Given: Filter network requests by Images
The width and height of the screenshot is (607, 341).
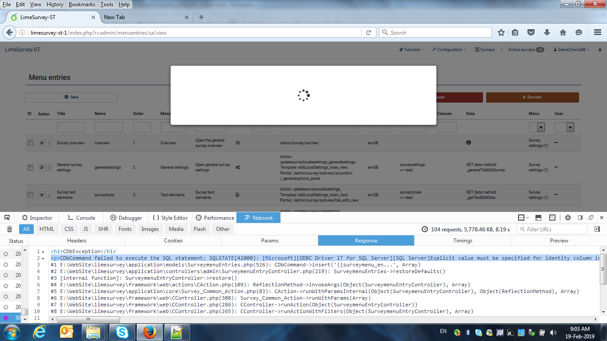Looking at the screenshot, I should (x=150, y=229).
